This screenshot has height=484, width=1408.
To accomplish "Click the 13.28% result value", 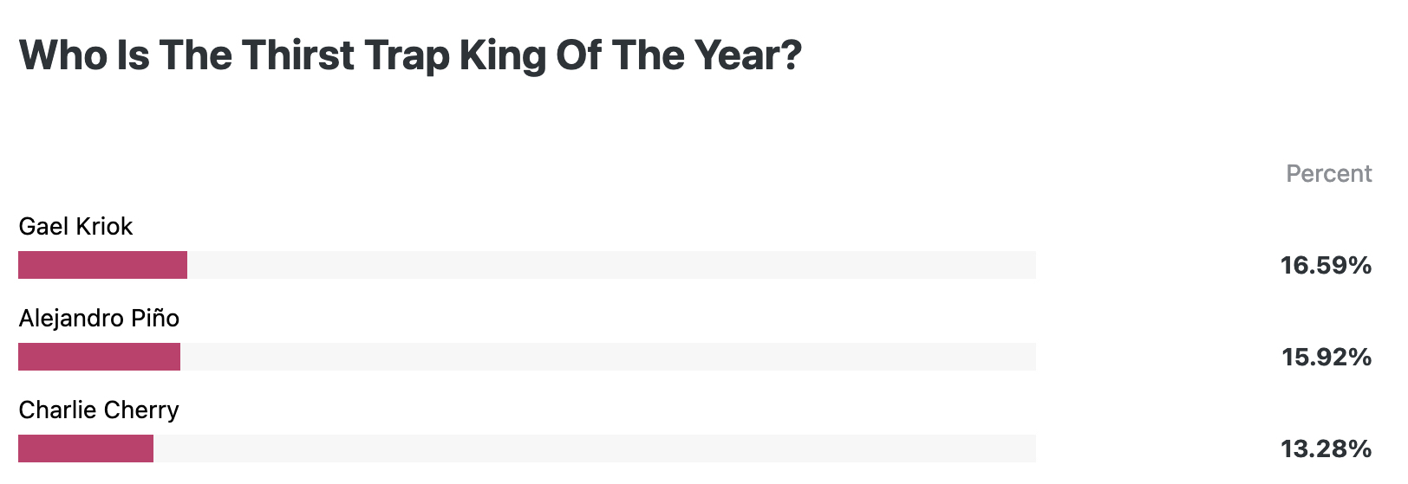I will (x=1326, y=449).
